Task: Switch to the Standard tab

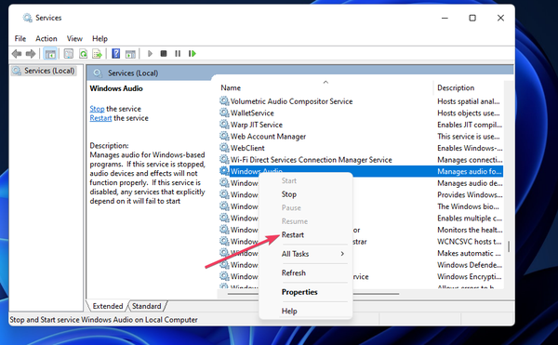Action: pos(146,306)
